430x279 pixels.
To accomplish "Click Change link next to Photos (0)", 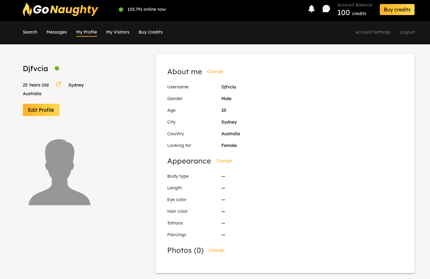I will 216,250.
